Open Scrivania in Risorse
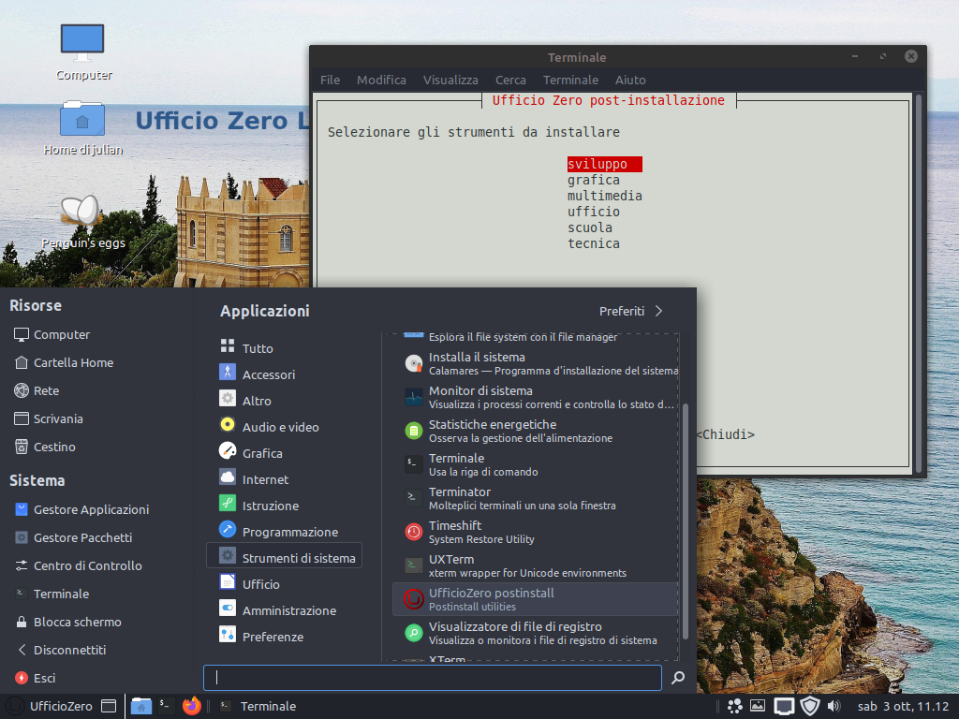The image size is (959, 719). pyautogui.click(x=49, y=418)
